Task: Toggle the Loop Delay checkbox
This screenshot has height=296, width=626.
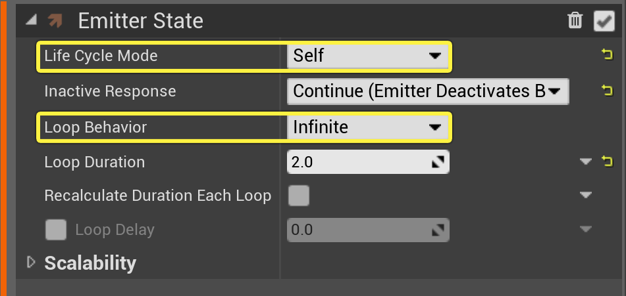Action: 56,230
